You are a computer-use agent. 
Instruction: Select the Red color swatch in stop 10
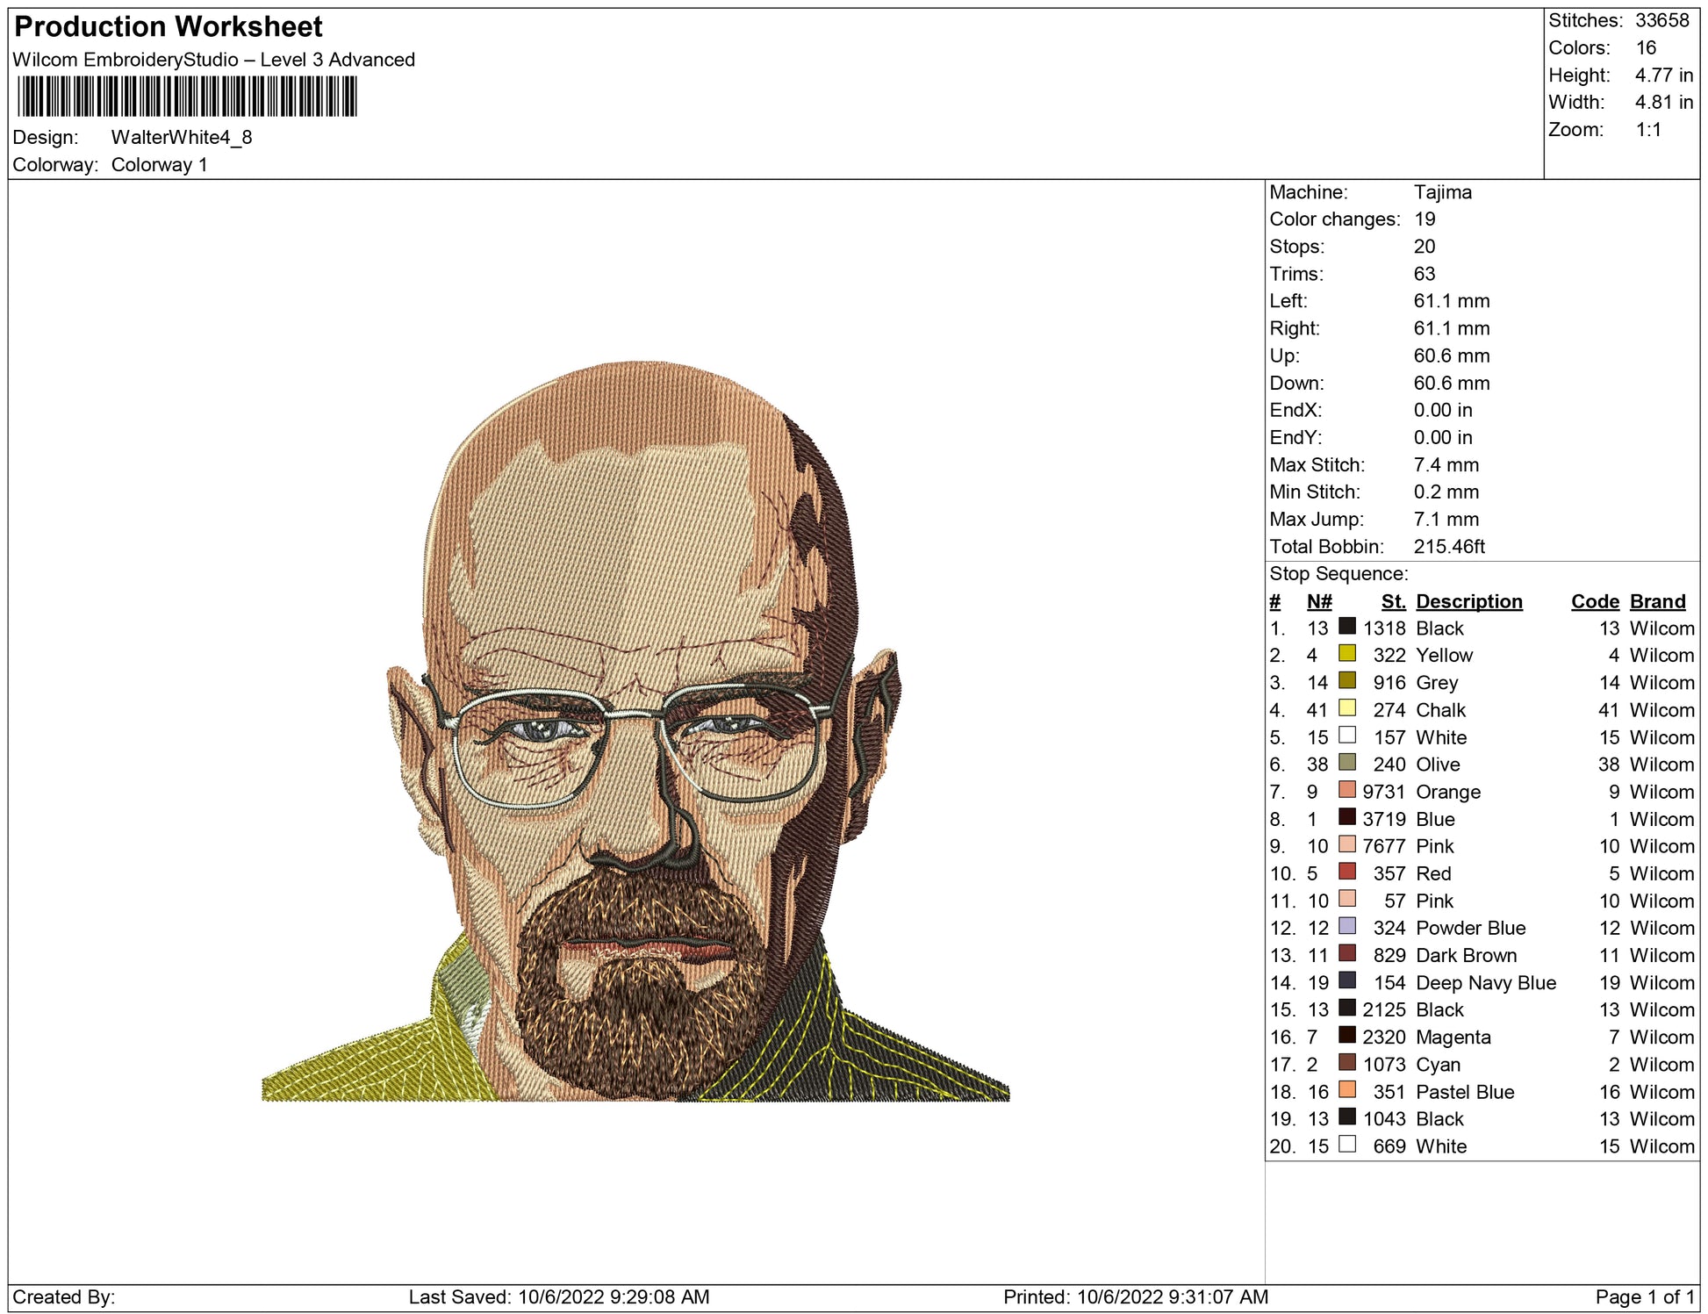[x=1346, y=872]
